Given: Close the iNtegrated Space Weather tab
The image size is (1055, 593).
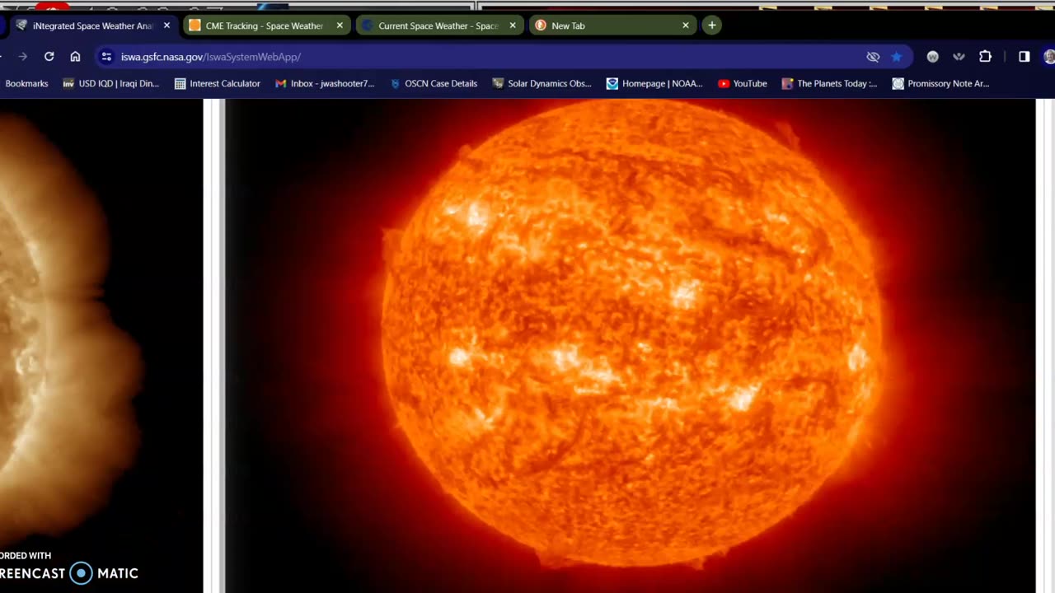Looking at the screenshot, I should pyautogui.click(x=166, y=26).
